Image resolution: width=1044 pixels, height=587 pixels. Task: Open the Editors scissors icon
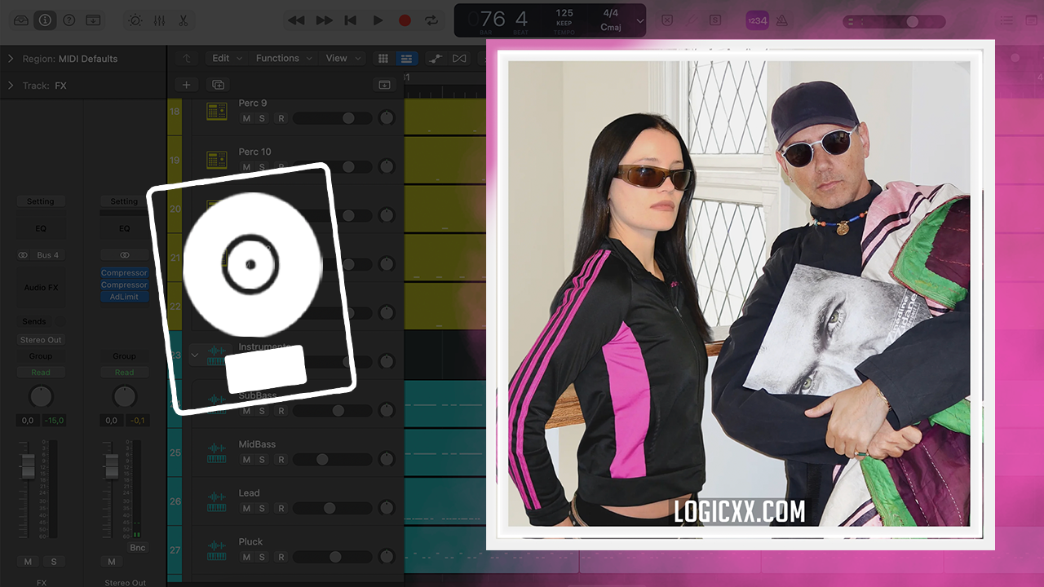184,20
